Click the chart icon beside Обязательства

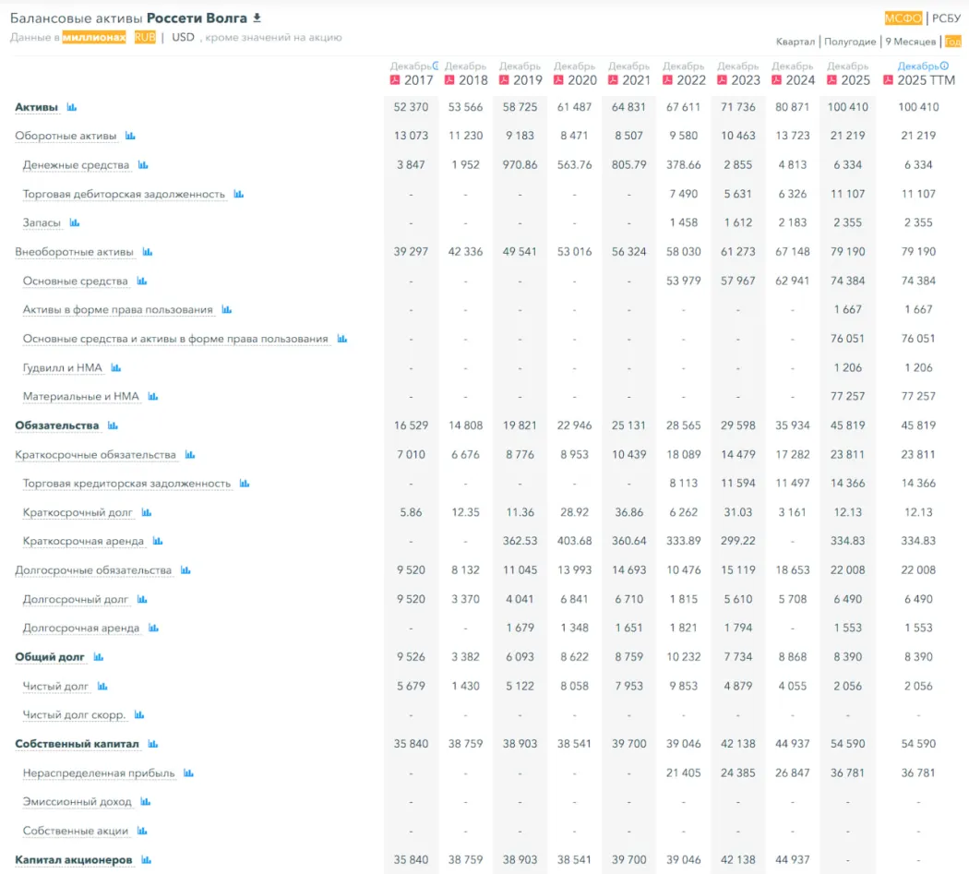click(113, 426)
